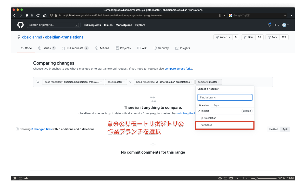Go forward with the browser forward arrow

(21, 15)
